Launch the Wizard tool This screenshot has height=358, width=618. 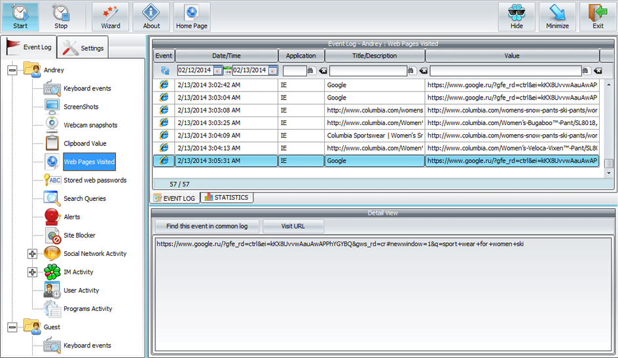point(110,16)
